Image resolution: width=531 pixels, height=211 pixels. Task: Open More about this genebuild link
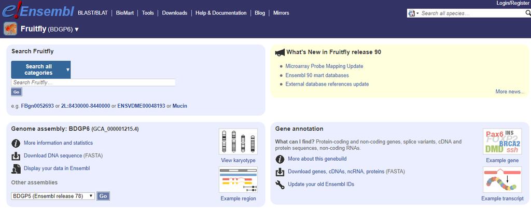(x=317, y=159)
